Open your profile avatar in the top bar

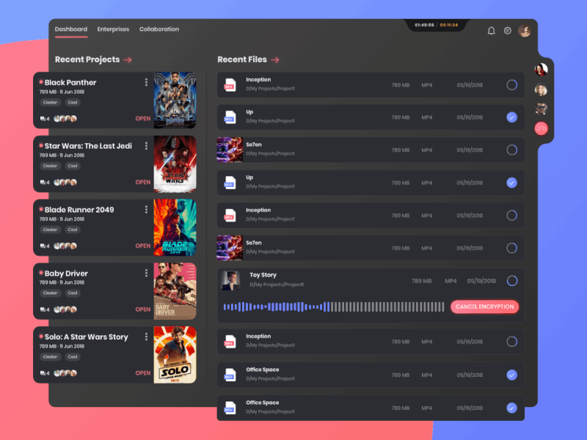[x=524, y=30]
